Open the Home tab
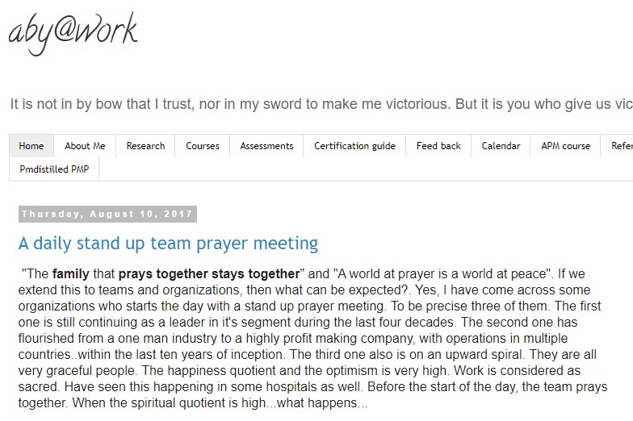Viewport: 633px width, 421px height. coord(31,146)
